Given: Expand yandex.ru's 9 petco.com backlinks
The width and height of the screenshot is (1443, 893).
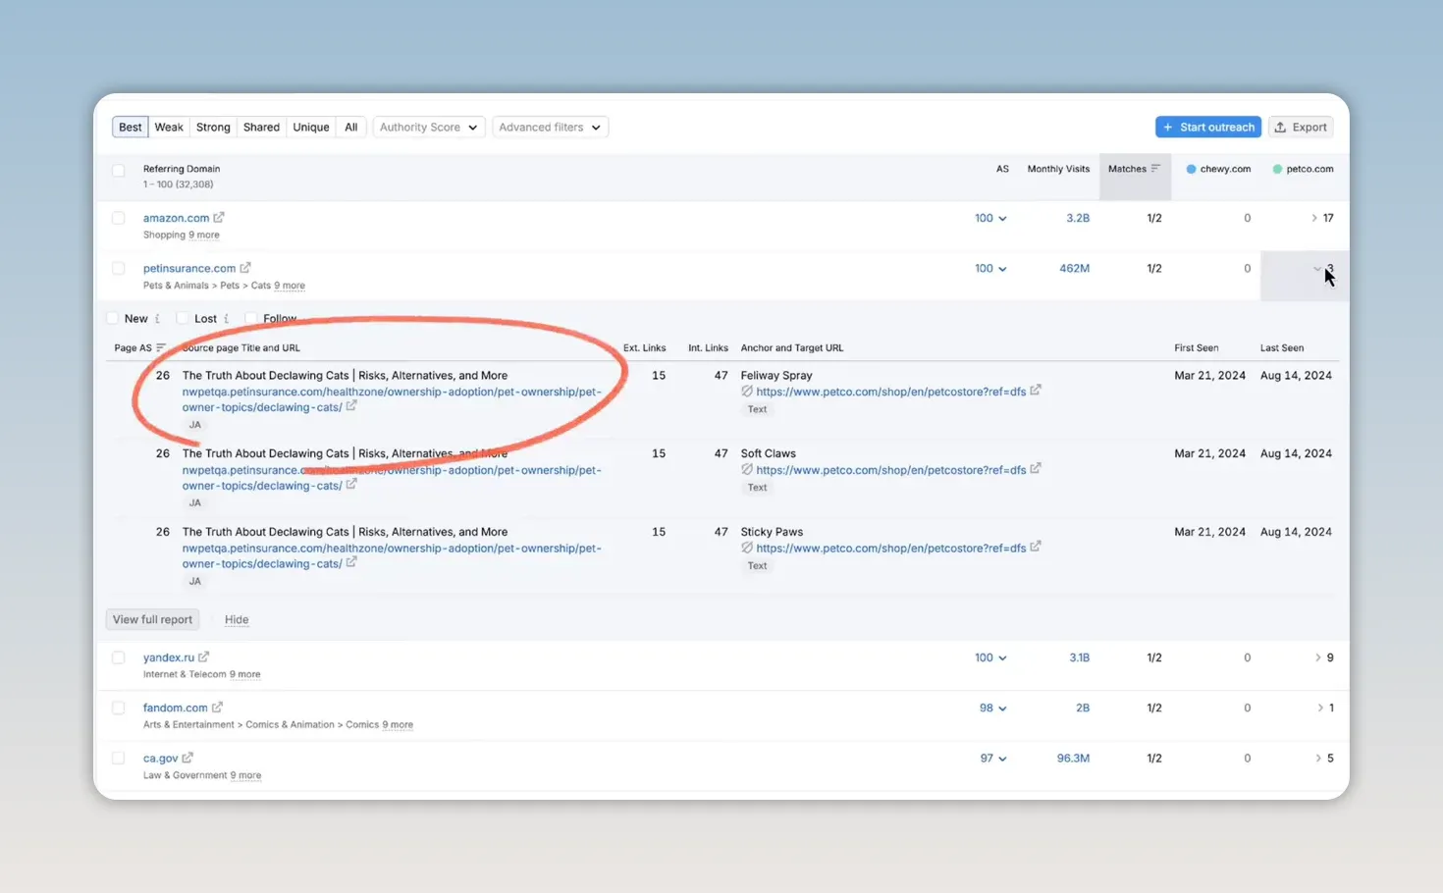Looking at the screenshot, I should (1324, 657).
